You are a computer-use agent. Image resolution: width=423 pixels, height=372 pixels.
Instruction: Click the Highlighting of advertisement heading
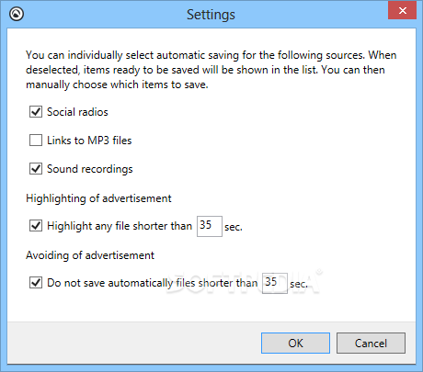click(x=98, y=198)
